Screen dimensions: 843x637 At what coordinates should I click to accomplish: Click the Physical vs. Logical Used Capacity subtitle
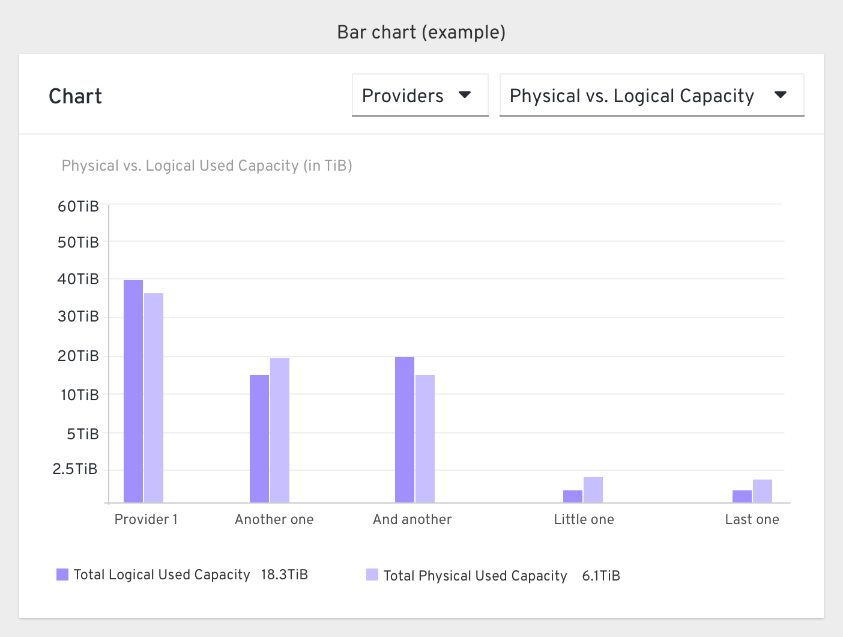pos(207,166)
